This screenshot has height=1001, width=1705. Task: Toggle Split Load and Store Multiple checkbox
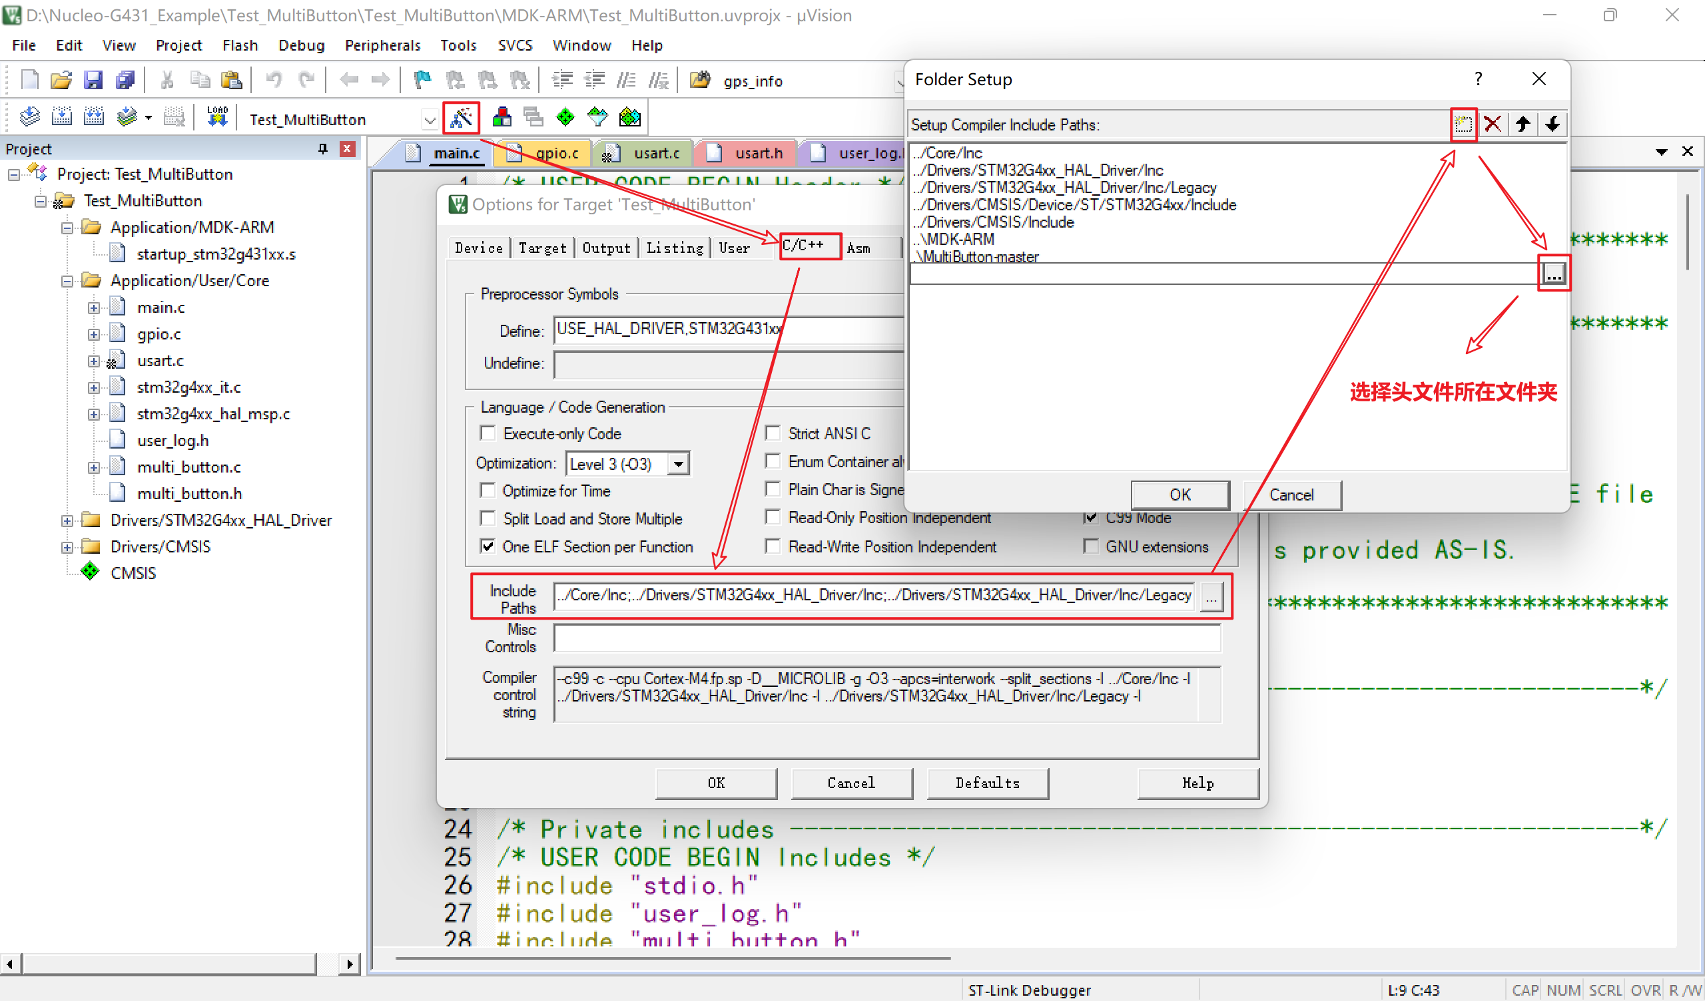tap(487, 518)
